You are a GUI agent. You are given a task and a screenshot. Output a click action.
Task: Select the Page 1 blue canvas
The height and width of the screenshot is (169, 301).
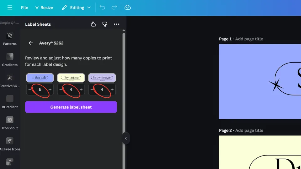tap(260, 82)
